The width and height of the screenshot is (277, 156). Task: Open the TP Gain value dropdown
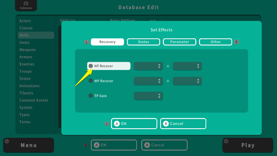148,96
